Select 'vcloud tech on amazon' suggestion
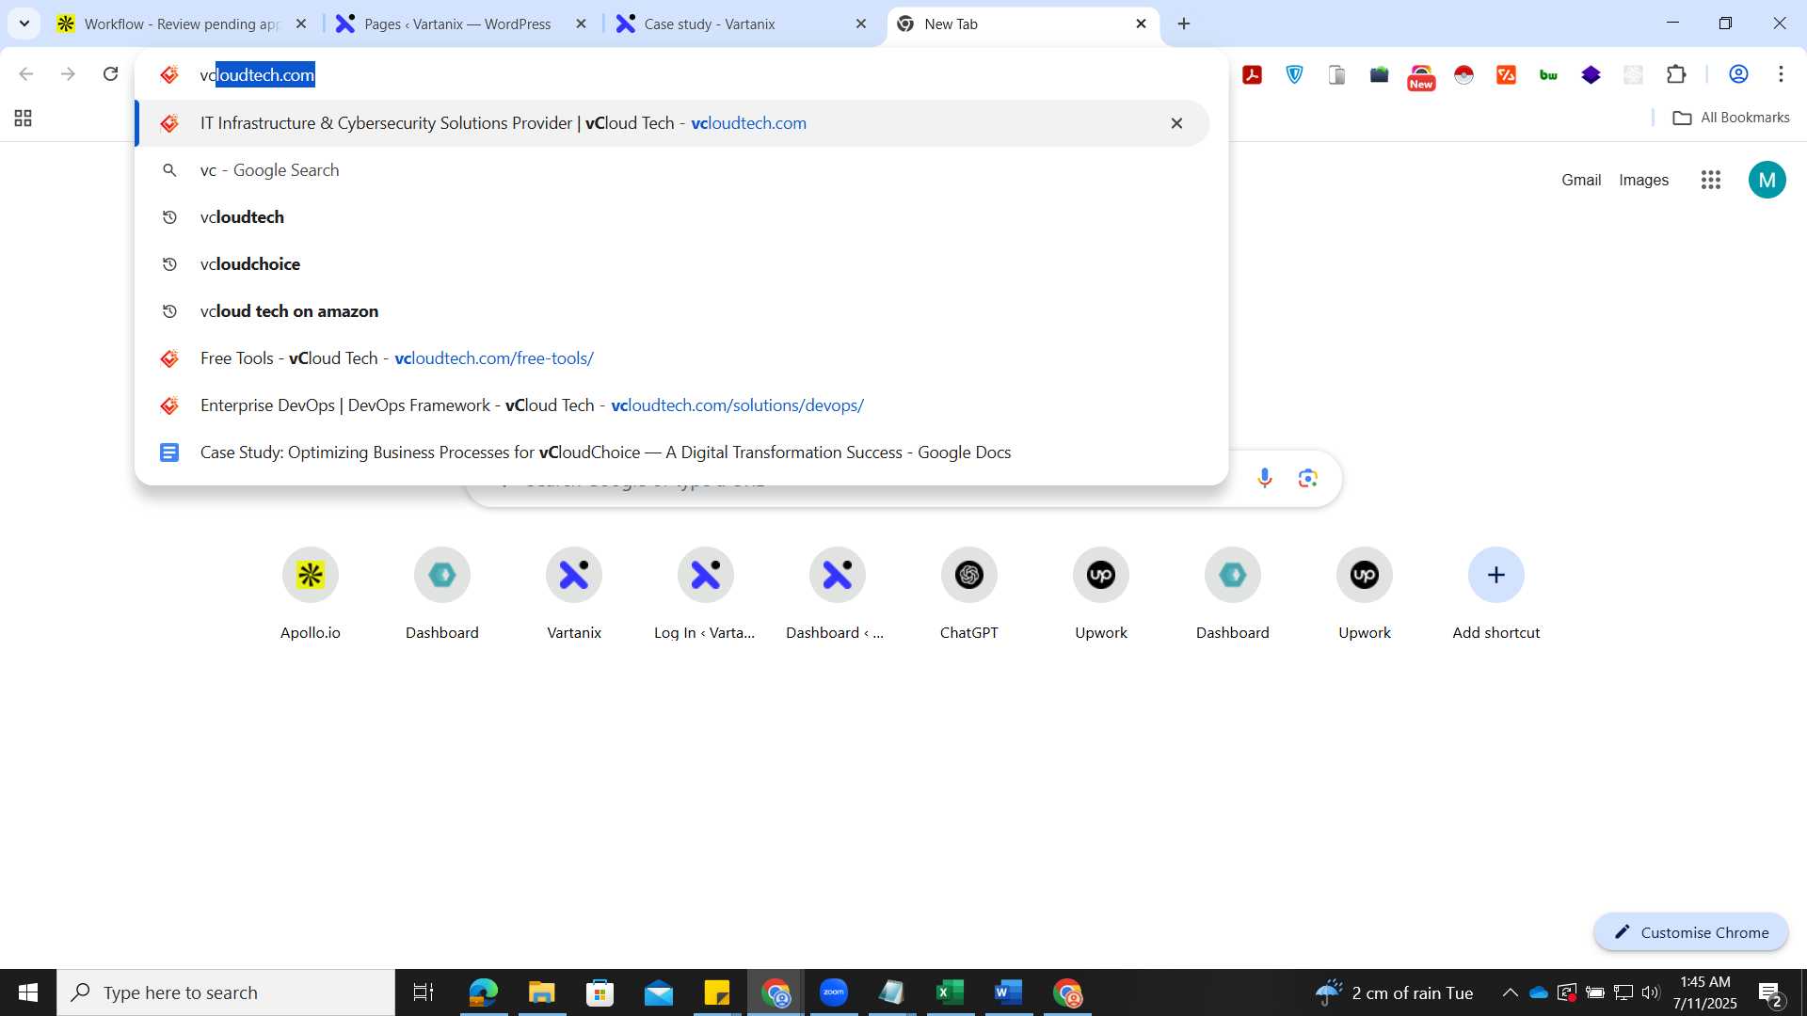The width and height of the screenshot is (1807, 1016). [672, 311]
